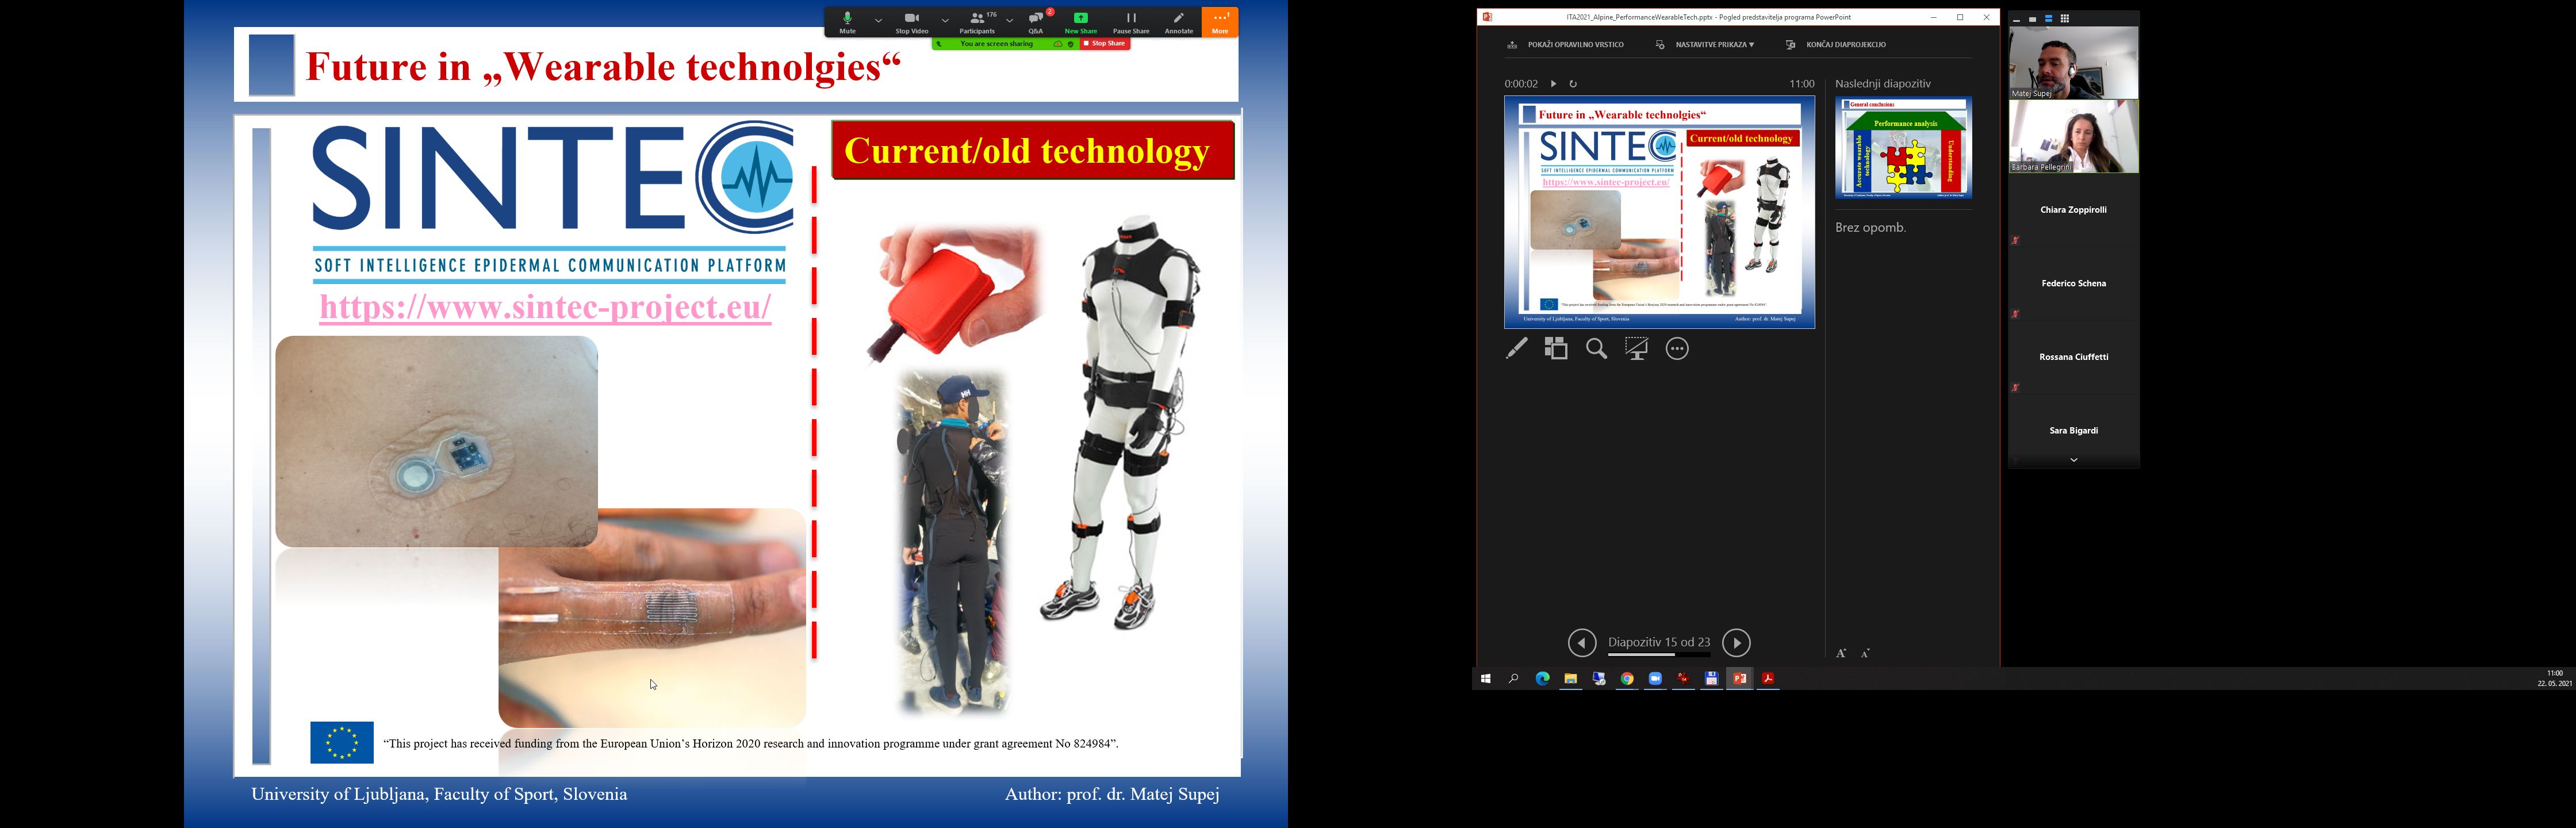Restart the presenter timer
The height and width of the screenshot is (828, 2576).
[1573, 84]
